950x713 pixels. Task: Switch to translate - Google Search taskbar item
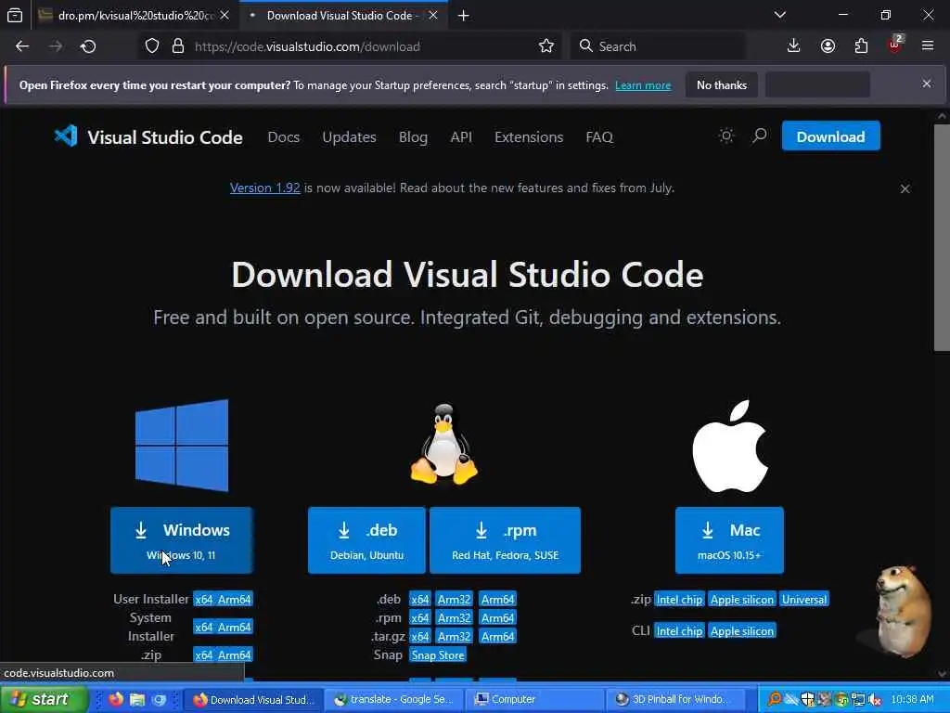point(393,699)
